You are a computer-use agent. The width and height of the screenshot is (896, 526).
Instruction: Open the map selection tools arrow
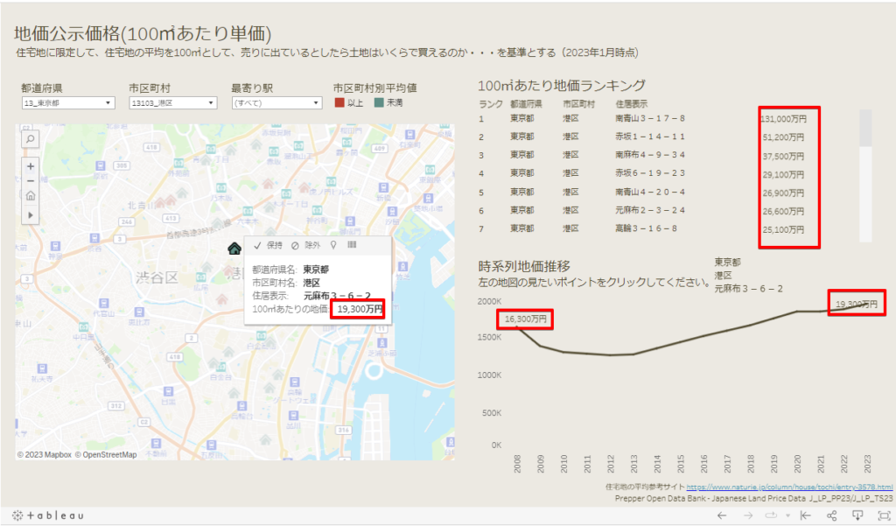(x=31, y=215)
